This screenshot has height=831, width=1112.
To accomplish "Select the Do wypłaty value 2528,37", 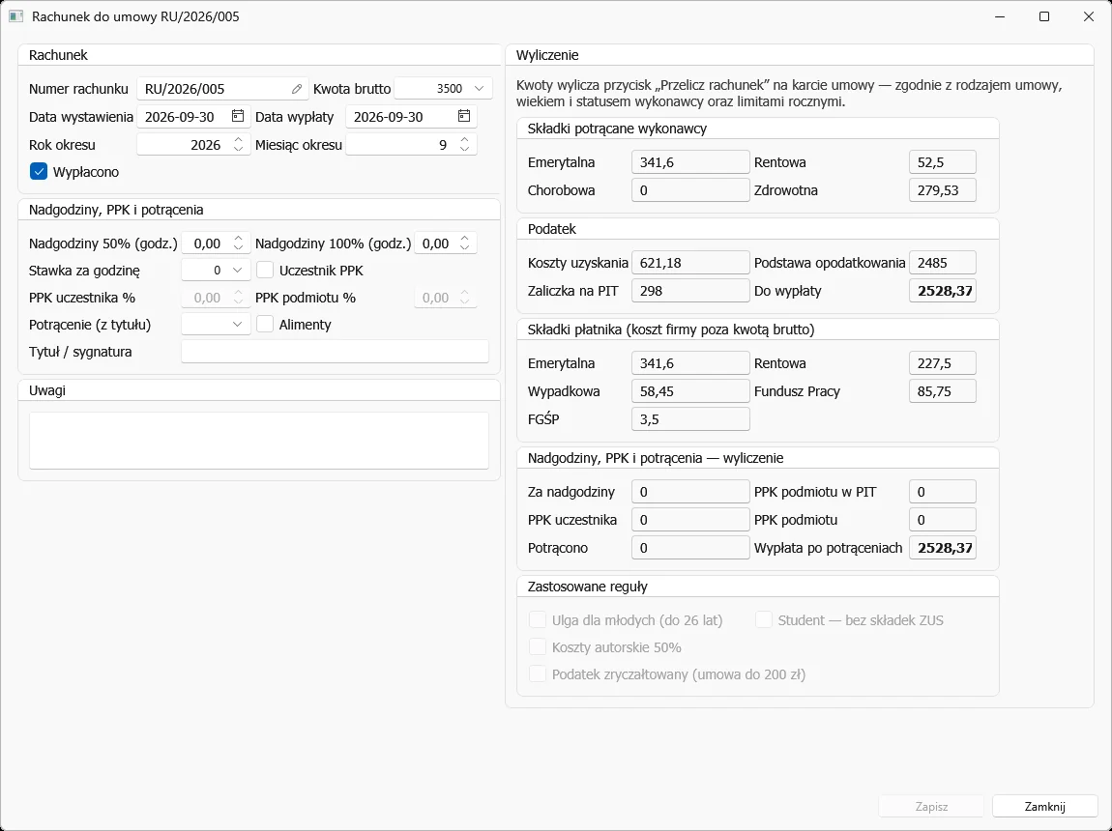I will (x=943, y=291).
